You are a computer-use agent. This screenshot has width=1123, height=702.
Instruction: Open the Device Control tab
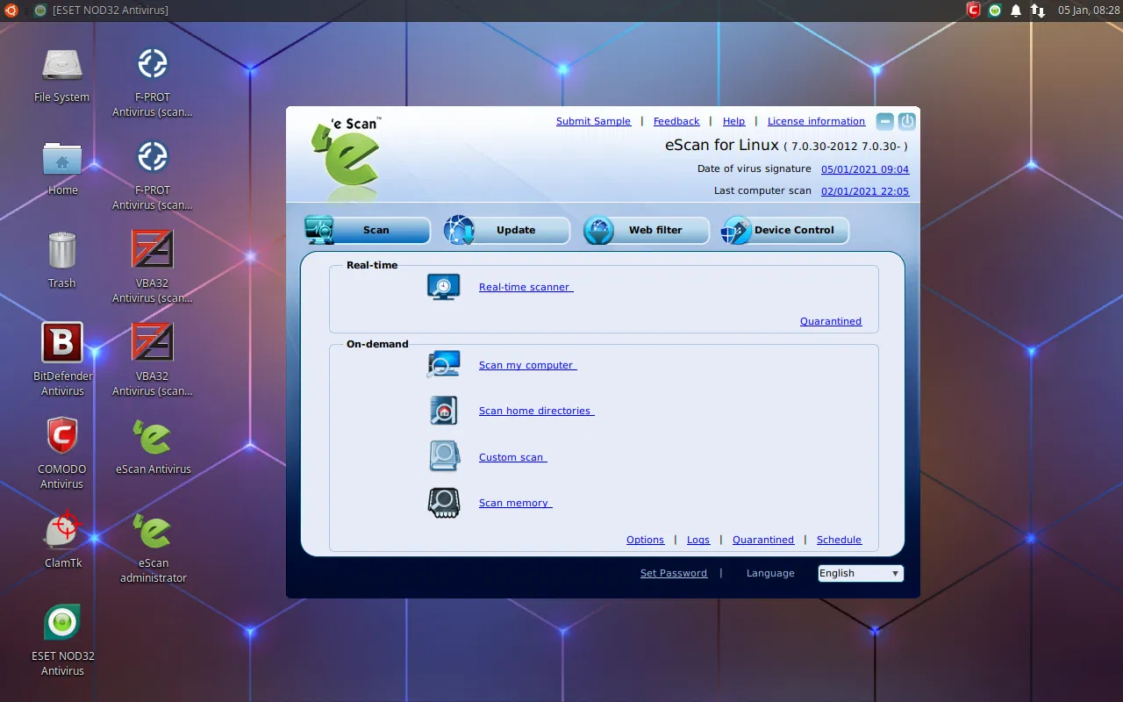pyautogui.click(x=785, y=230)
